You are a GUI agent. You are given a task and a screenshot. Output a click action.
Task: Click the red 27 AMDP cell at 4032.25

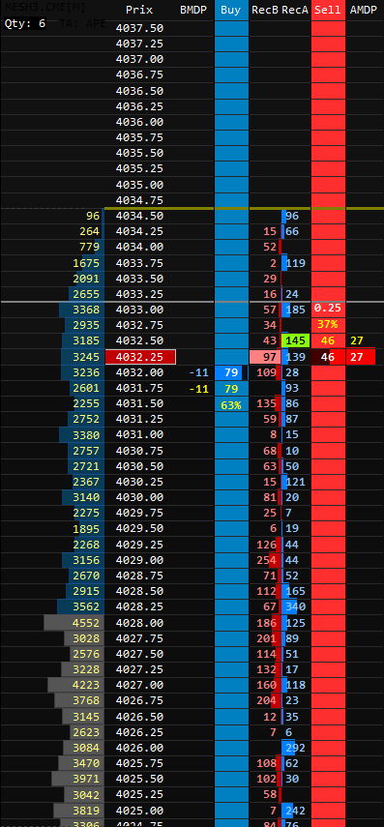(x=361, y=357)
